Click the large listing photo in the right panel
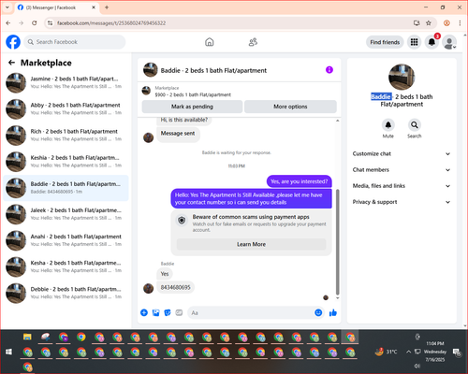The image size is (468, 374). tap(402, 77)
